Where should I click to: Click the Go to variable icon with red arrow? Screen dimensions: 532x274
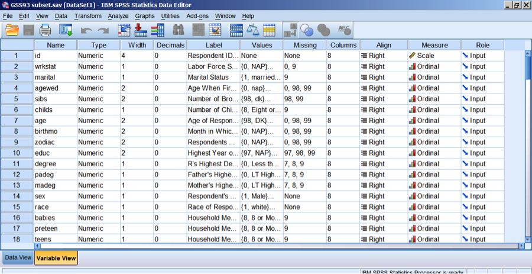tap(141, 30)
